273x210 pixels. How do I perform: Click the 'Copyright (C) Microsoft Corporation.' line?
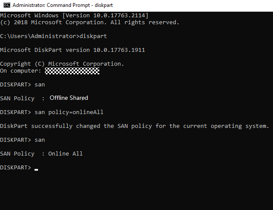(62, 64)
